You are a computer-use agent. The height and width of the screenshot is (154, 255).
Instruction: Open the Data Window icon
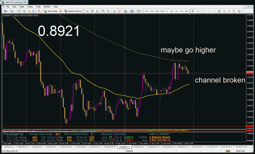tap(24, 11)
